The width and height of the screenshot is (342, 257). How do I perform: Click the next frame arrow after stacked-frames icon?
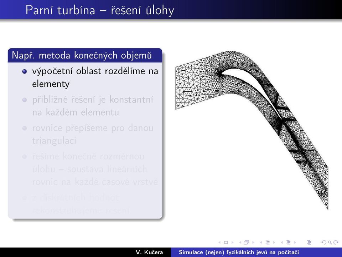(x=253, y=242)
